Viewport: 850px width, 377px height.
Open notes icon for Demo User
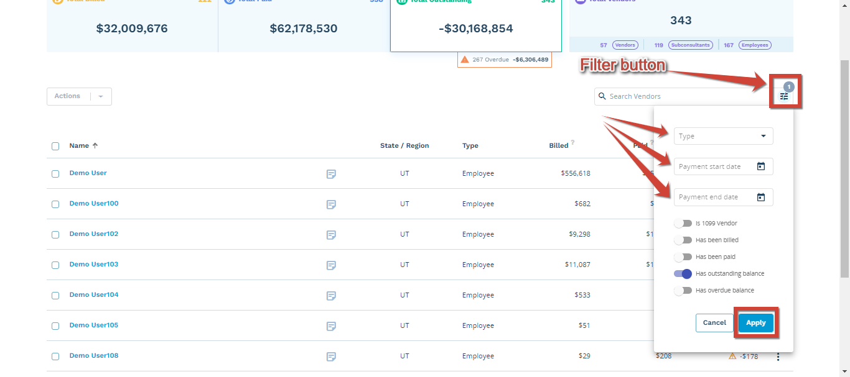pyautogui.click(x=332, y=174)
